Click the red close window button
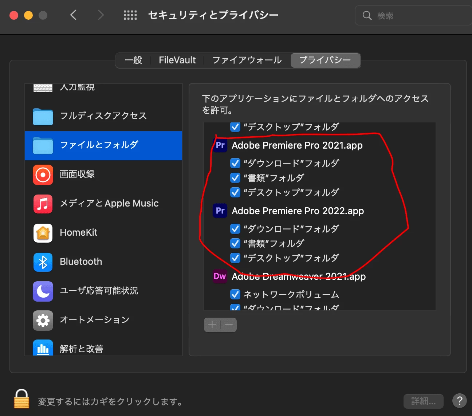 coord(14,15)
